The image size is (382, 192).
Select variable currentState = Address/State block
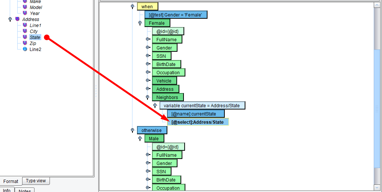202,106
